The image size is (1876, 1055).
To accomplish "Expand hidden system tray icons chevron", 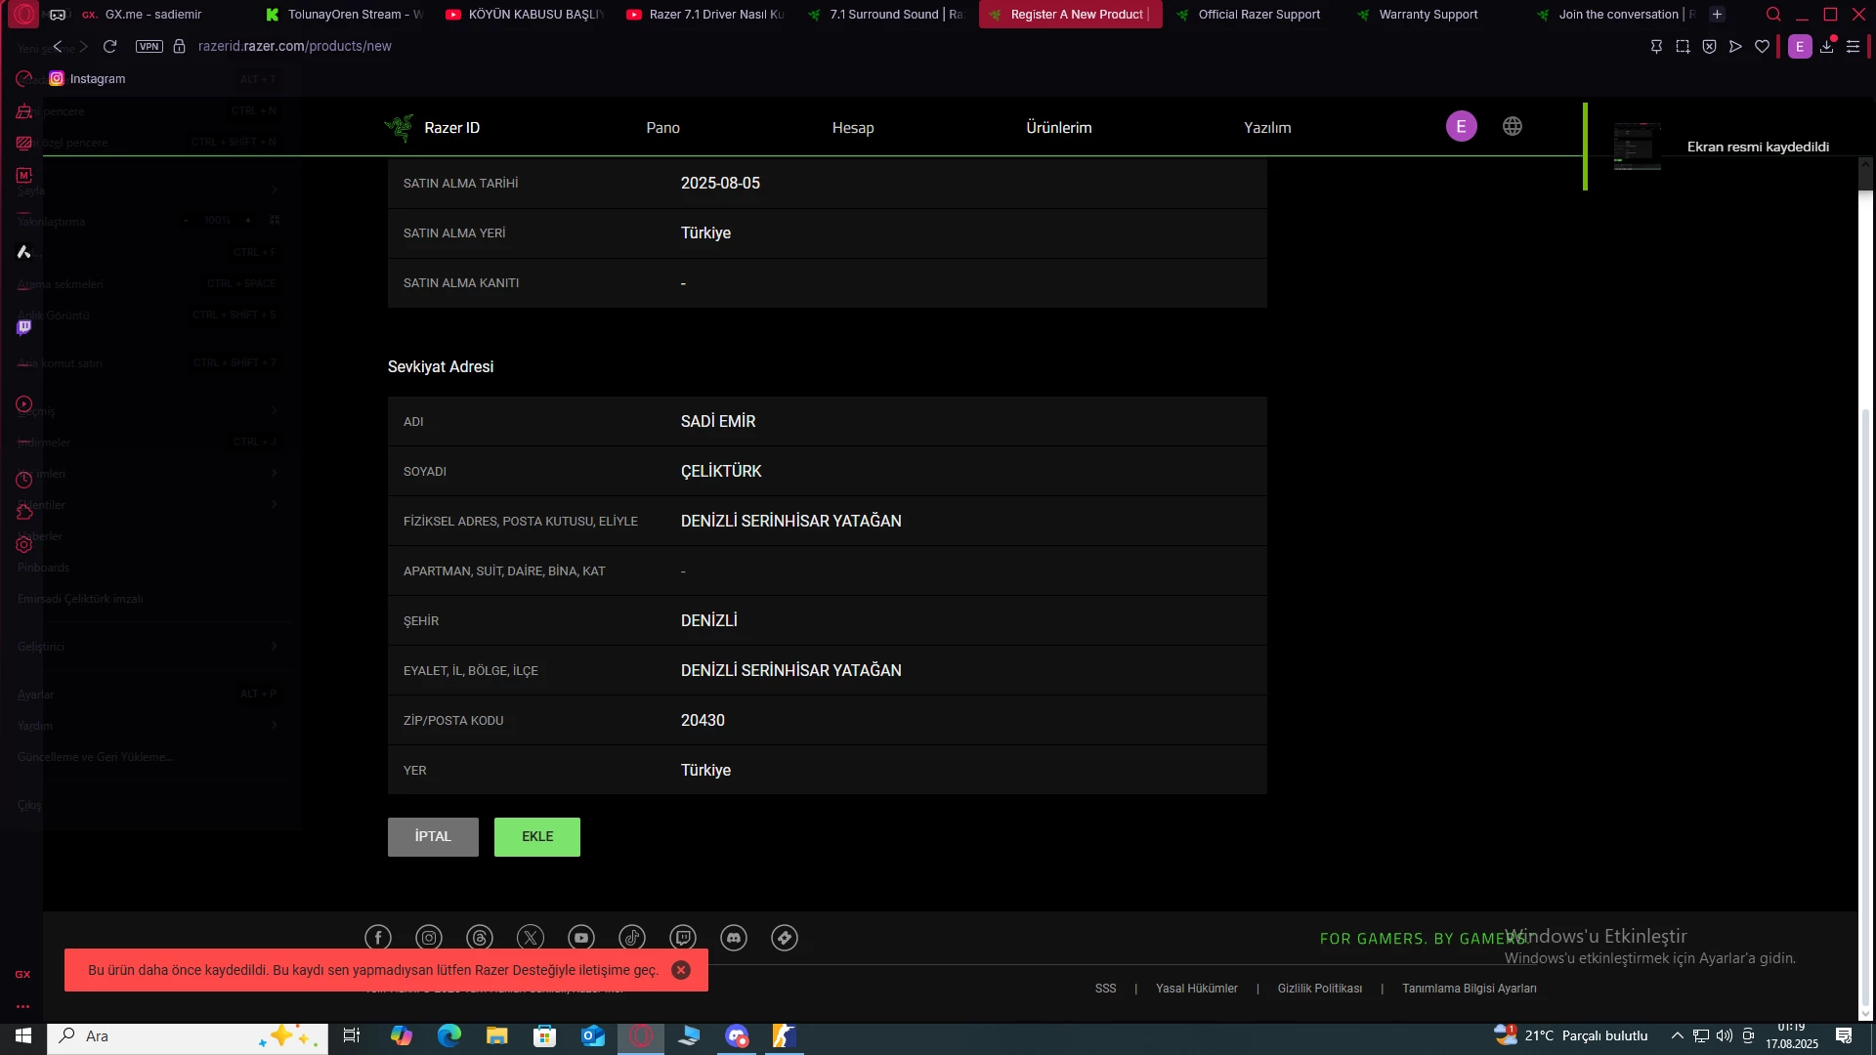I will tap(1677, 1035).
